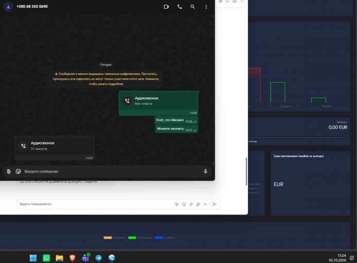
Task: Open the Teams sticker or loop icon
Action: [198, 204]
